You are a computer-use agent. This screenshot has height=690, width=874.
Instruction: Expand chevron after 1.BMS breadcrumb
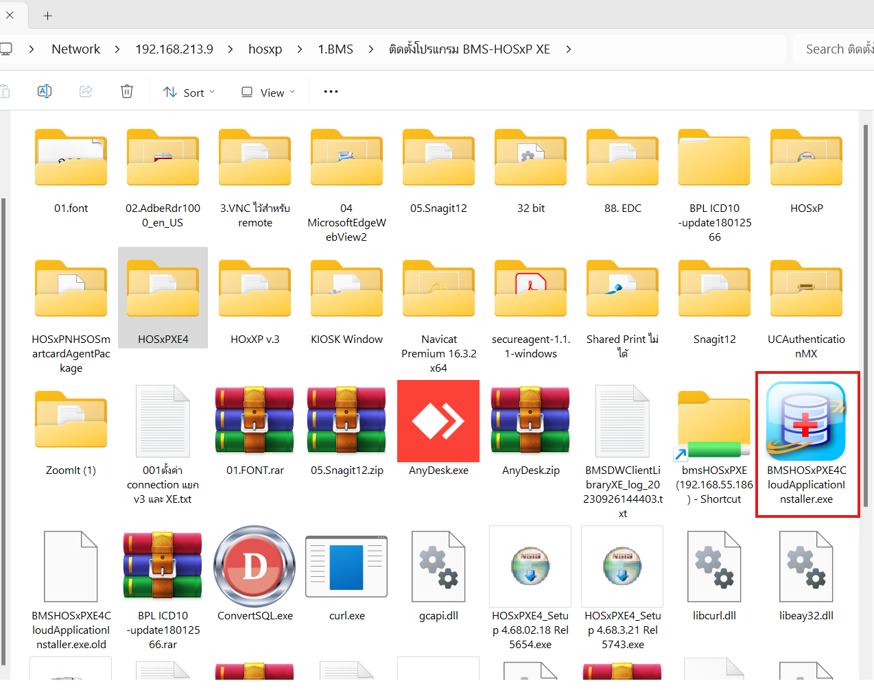point(371,49)
